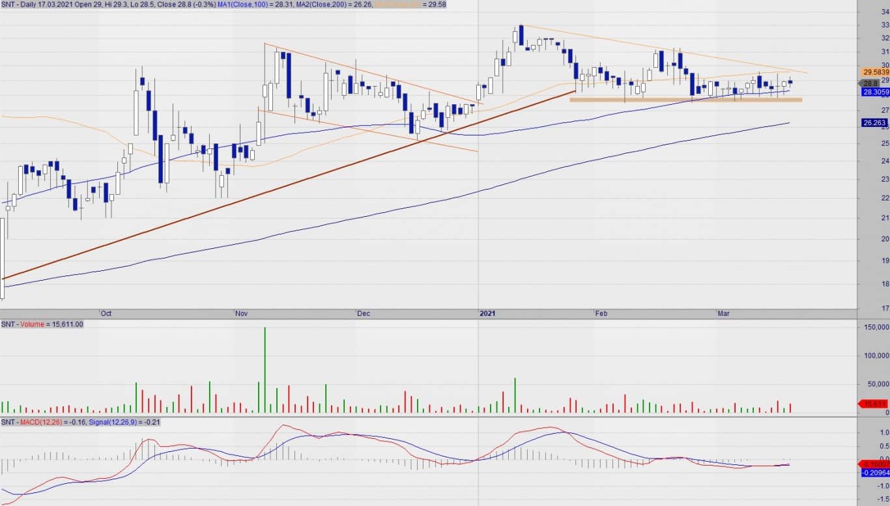Click the 26.263 moving average price tag
The height and width of the screenshot is (506, 890).
[875, 122]
